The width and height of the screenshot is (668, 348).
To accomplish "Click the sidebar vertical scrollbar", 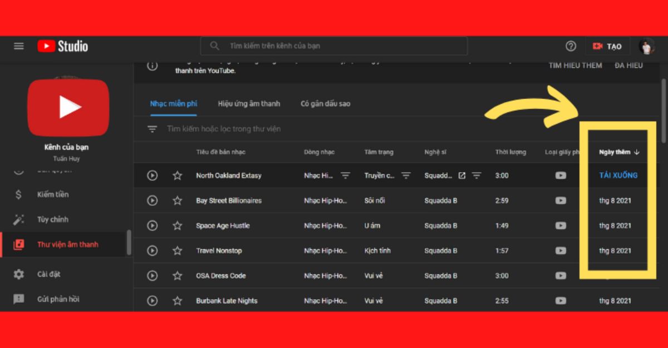I will tap(129, 242).
